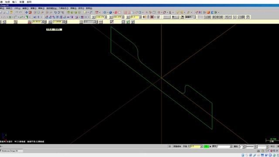
Task: Open the 實體(S) menu
Action: click(x=33, y=8)
